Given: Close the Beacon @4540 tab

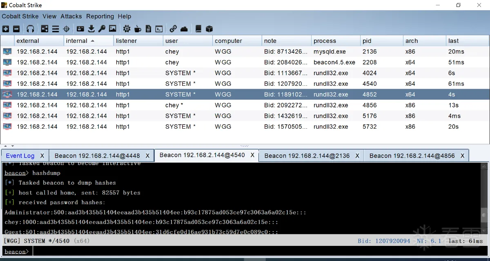Looking at the screenshot, I should 253,155.
